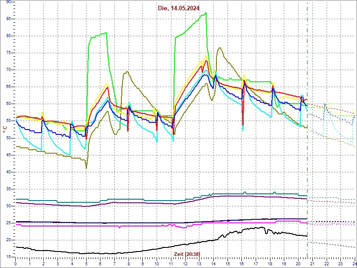Click the 35 value on the temperature axis
Viewport: 357px width, 268px height.
(8, 189)
